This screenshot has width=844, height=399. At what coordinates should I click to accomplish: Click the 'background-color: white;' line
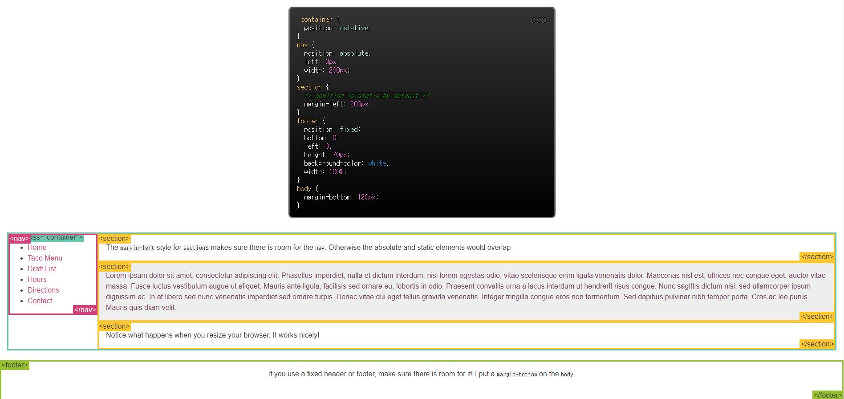[346, 163]
